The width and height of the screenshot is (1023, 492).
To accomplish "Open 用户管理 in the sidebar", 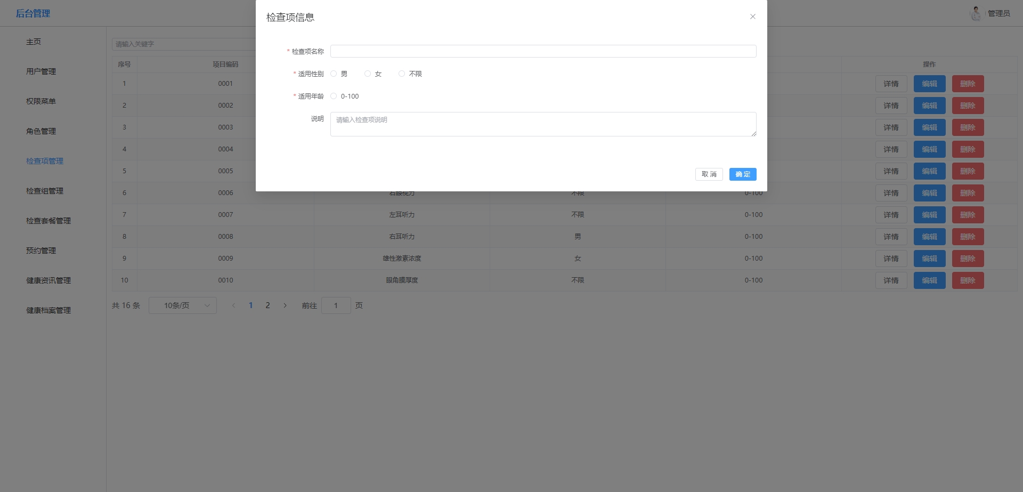I will coord(41,71).
